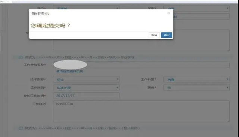Image resolution: width=239 pixels, height=137 pixels.
Task: Cancel the dialog with 取消 button
Action: (154, 35)
